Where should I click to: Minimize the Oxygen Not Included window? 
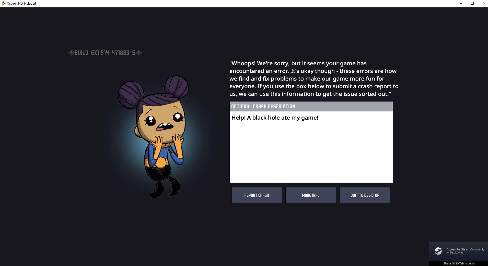click(461, 4)
